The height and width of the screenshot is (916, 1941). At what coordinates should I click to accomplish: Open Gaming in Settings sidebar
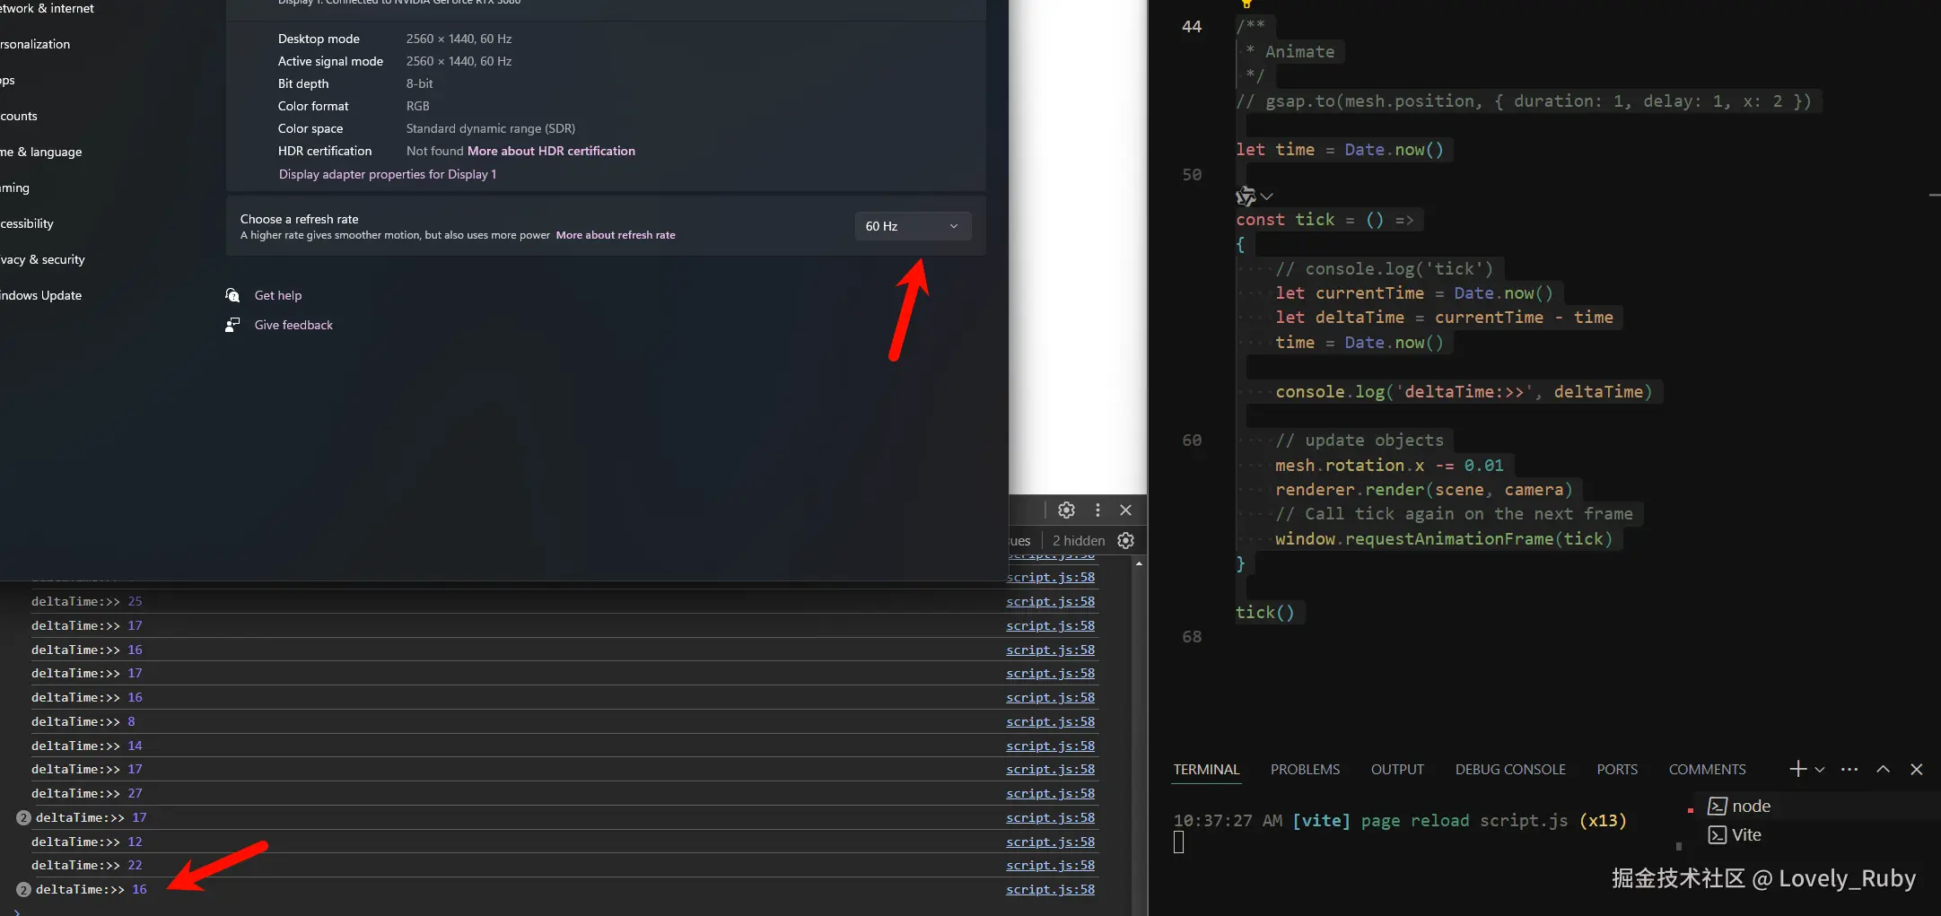pyautogui.click(x=15, y=188)
